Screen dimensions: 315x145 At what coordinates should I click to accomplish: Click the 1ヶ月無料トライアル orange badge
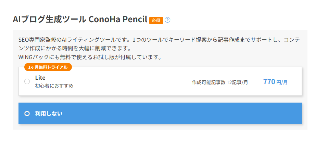coord(48,67)
